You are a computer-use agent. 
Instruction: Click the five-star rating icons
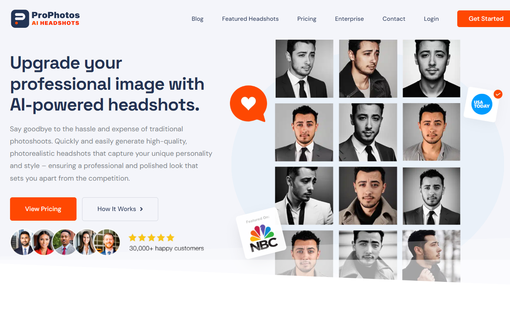coord(152,238)
